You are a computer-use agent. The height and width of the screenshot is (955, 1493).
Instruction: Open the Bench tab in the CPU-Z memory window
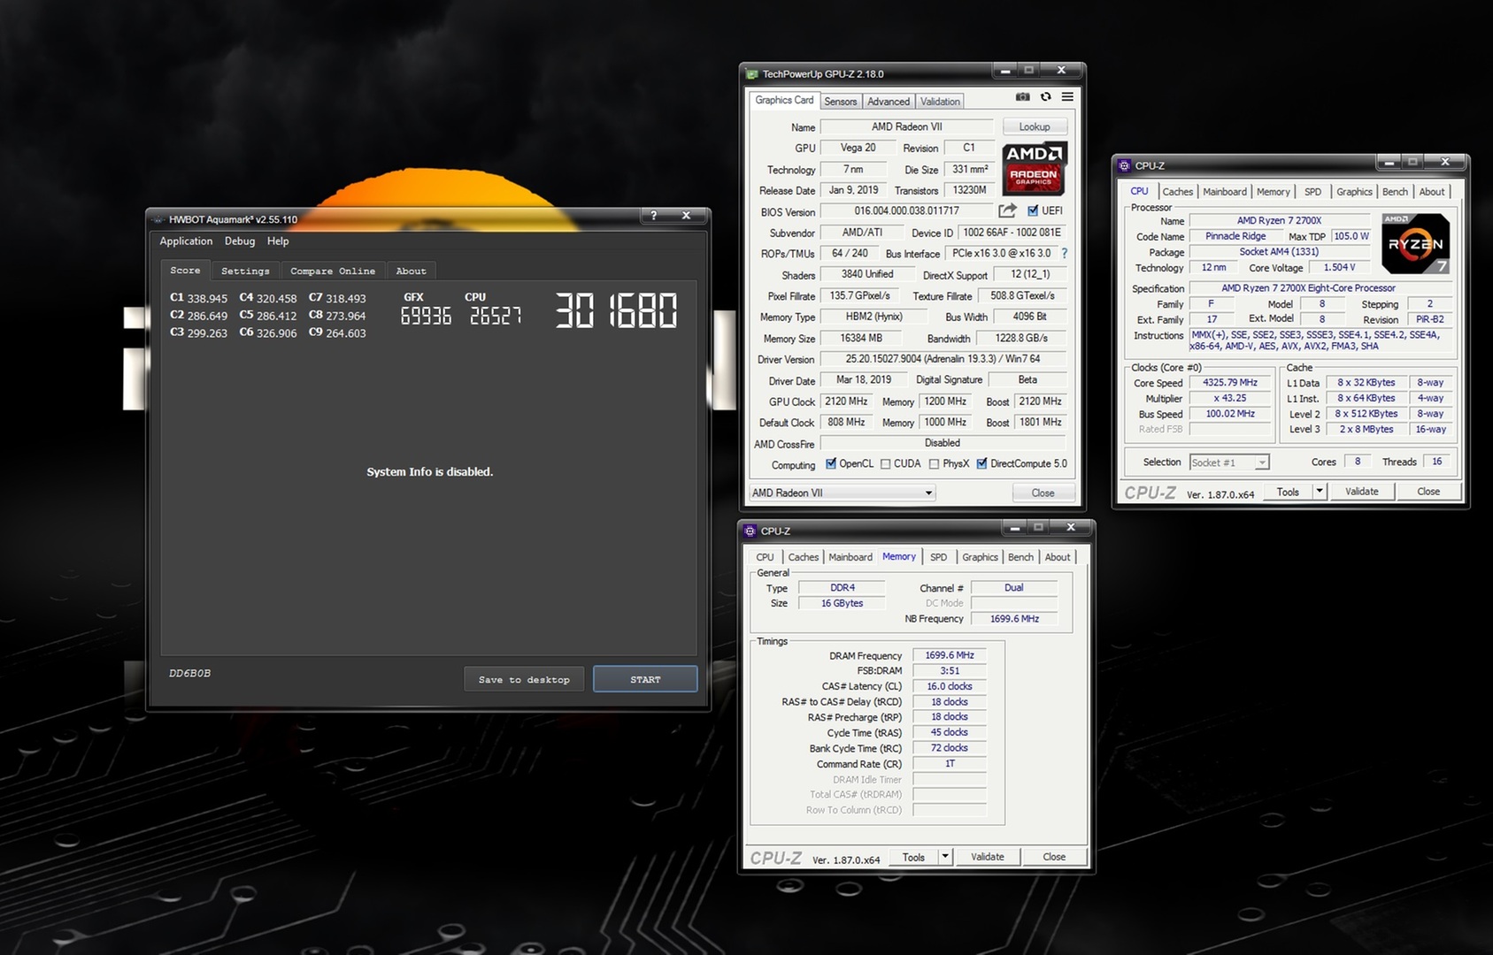pos(1021,557)
